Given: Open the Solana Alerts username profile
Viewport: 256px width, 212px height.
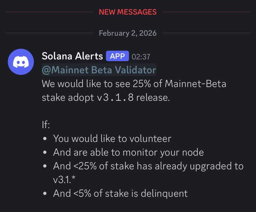Looking at the screenshot, I should [x=72, y=56].
